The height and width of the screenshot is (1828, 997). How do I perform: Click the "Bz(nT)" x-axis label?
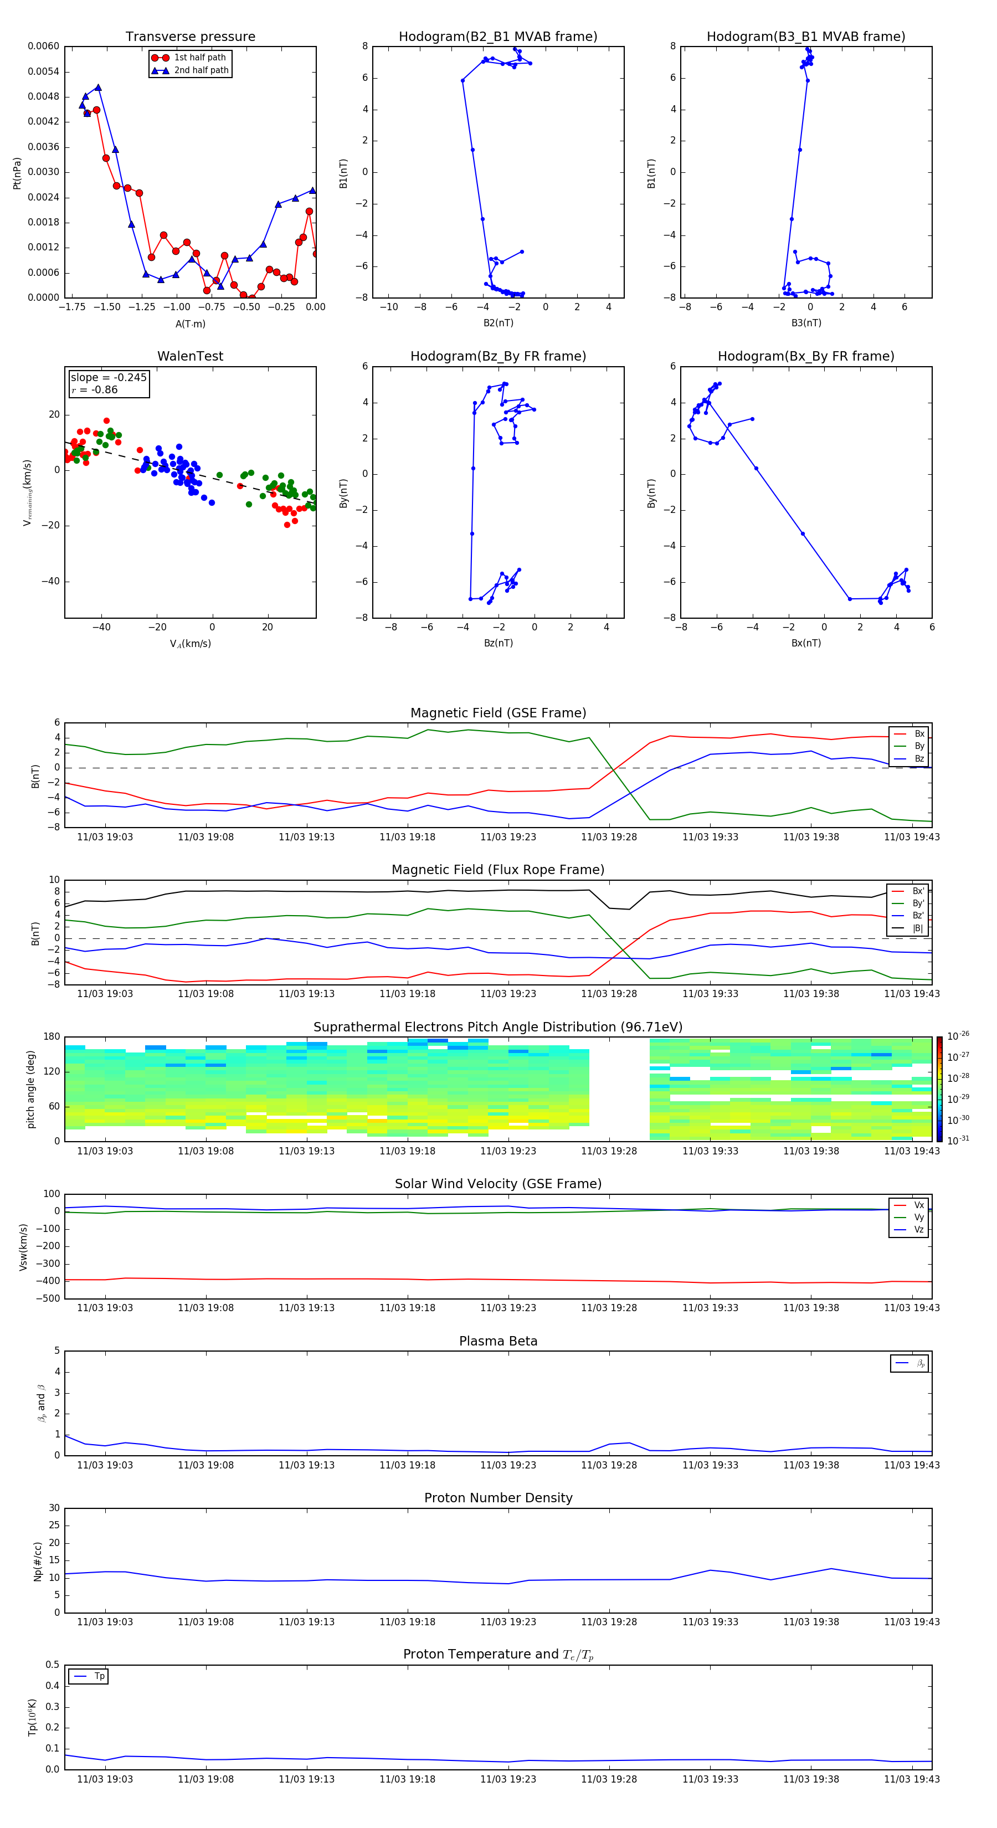click(x=498, y=643)
